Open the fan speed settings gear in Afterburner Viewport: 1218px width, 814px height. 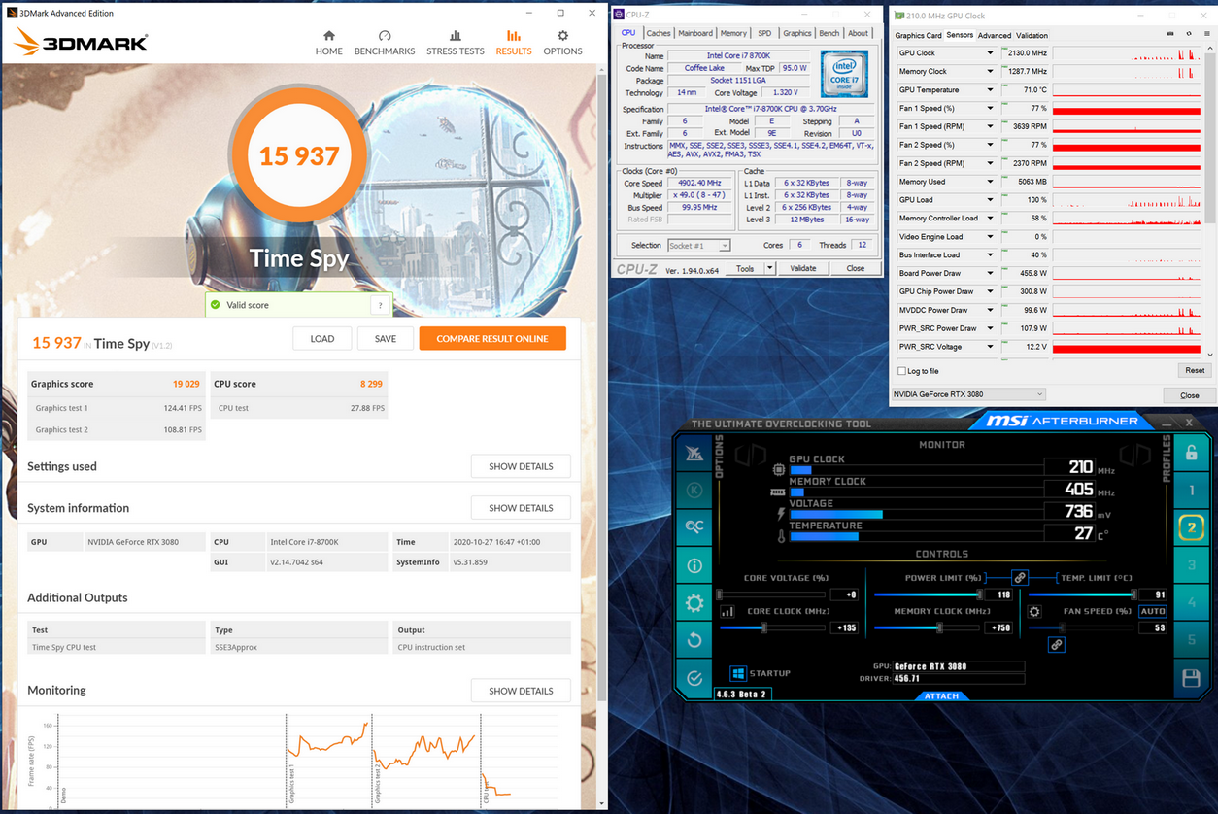click(x=1034, y=612)
